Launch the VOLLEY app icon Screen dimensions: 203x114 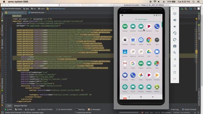click(133, 87)
